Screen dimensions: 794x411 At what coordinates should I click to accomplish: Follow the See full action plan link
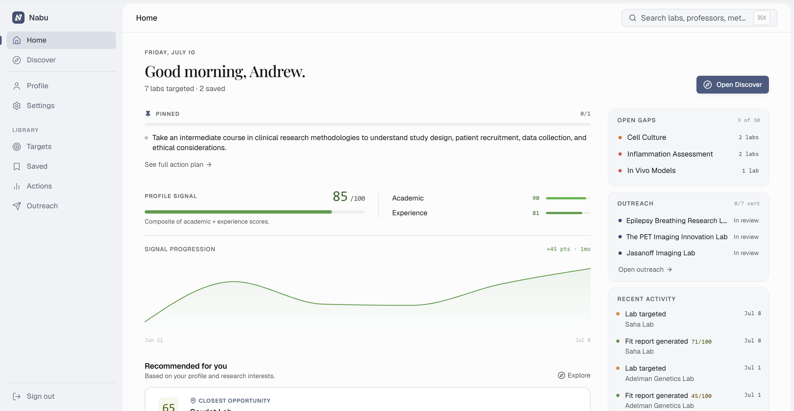tap(178, 165)
